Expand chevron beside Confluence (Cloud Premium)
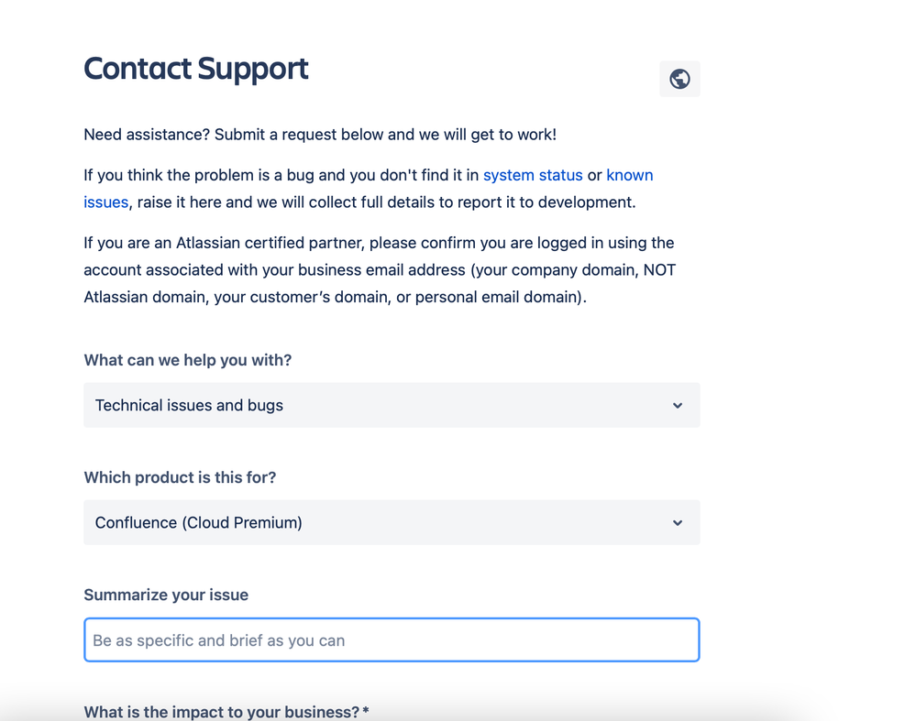The image size is (916, 721). tap(677, 522)
